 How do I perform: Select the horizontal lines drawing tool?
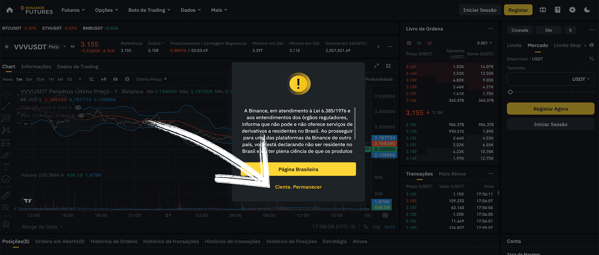(x=6, y=118)
